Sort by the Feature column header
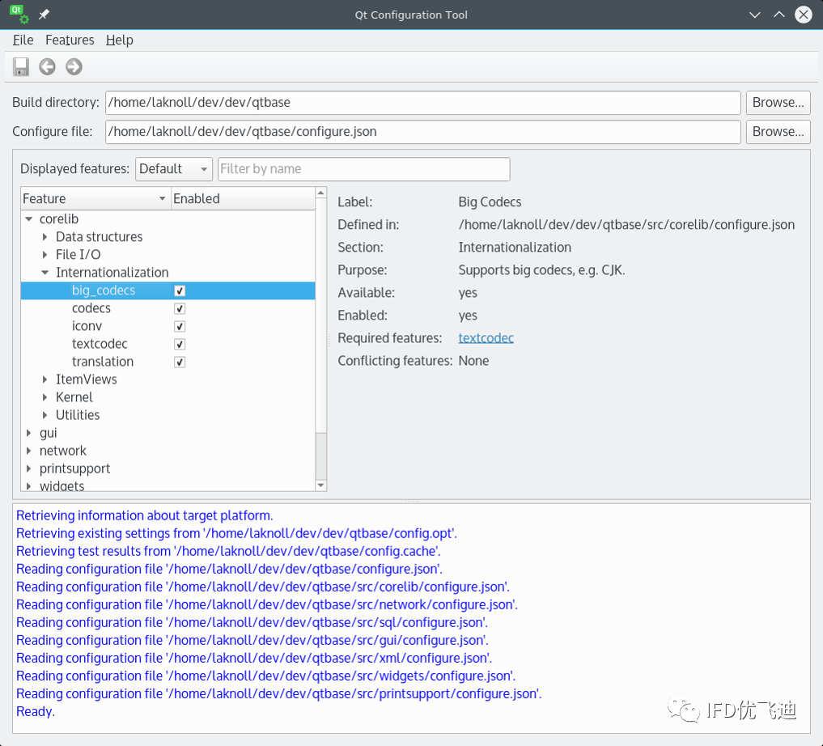823x746 pixels. click(x=95, y=199)
